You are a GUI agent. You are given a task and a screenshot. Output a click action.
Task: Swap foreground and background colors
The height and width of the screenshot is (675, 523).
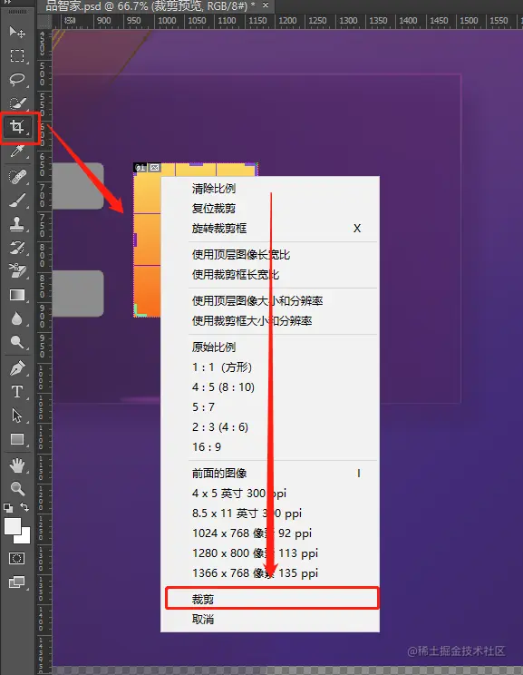click(x=25, y=507)
